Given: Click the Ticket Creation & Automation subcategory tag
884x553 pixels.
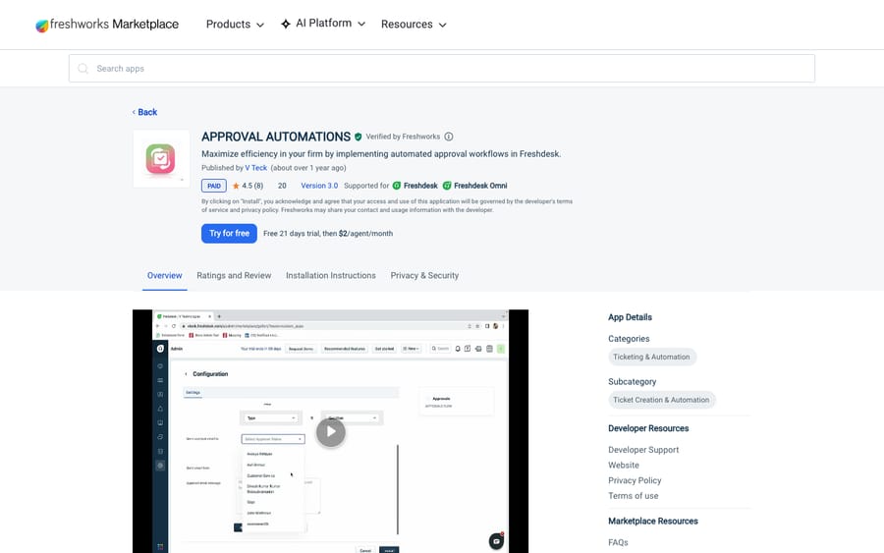Looking at the screenshot, I should coord(661,400).
